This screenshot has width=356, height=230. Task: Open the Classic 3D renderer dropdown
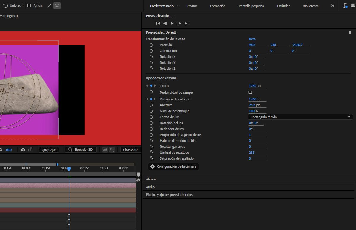coord(130,150)
